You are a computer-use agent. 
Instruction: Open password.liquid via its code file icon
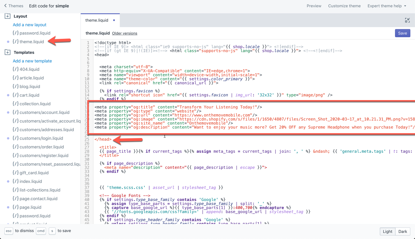point(16,33)
